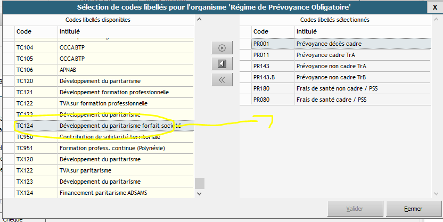The image size is (443, 222).
Task: Select PR001 Prévoyance décès cadre row
Action: point(341,44)
